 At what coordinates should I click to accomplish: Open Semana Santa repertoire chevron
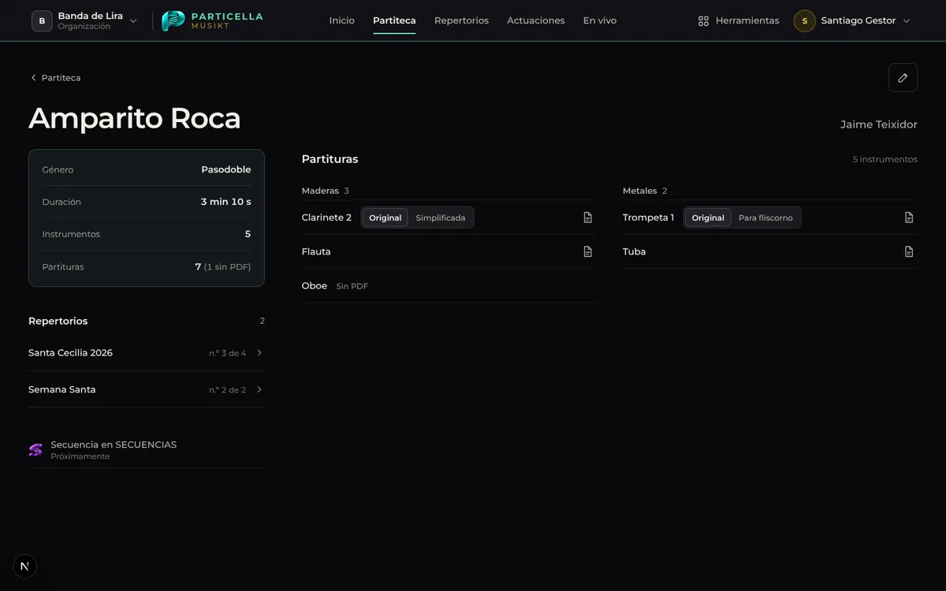pyautogui.click(x=259, y=389)
